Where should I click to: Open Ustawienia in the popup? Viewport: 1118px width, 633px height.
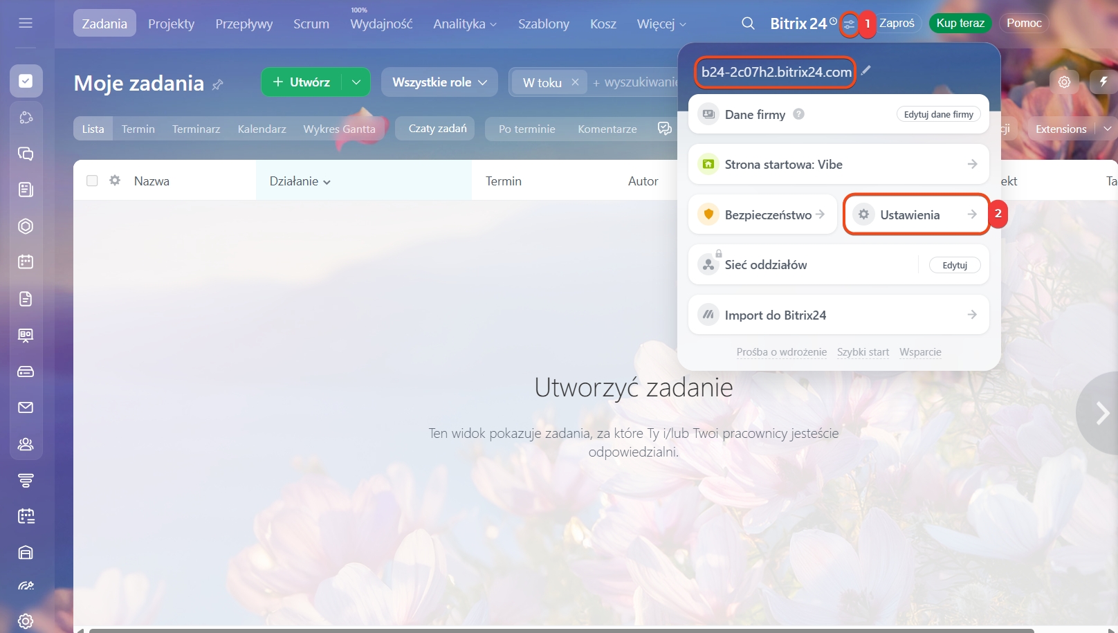[x=916, y=214]
